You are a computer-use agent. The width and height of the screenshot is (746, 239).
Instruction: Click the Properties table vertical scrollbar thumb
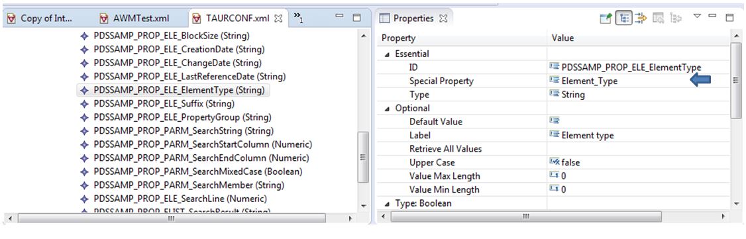coord(736,80)
